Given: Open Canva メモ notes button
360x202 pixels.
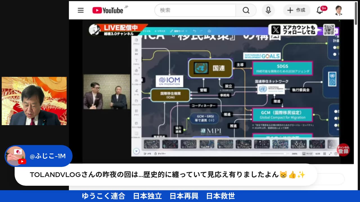Looking at the screenshot, I should 147,154.
